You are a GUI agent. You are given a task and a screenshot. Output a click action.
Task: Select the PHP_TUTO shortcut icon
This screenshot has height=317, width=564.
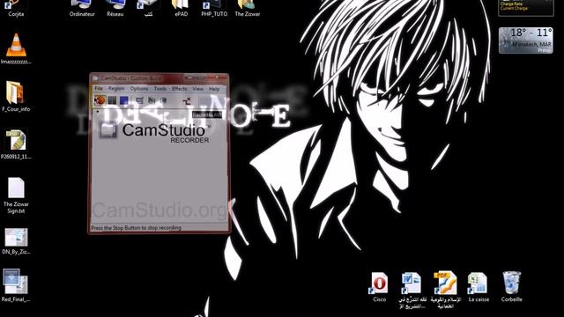(214, 9)
